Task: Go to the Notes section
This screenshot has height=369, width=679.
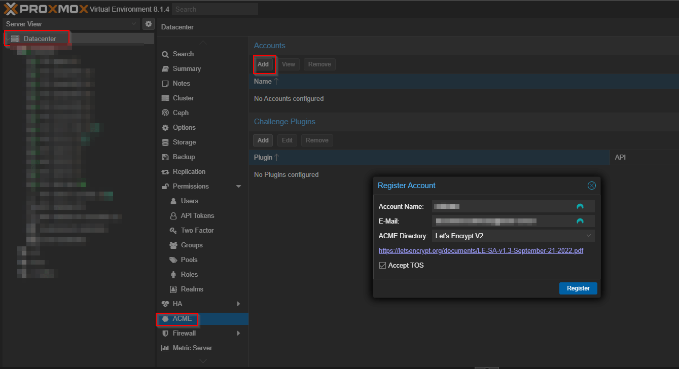Action: (182, 83)
